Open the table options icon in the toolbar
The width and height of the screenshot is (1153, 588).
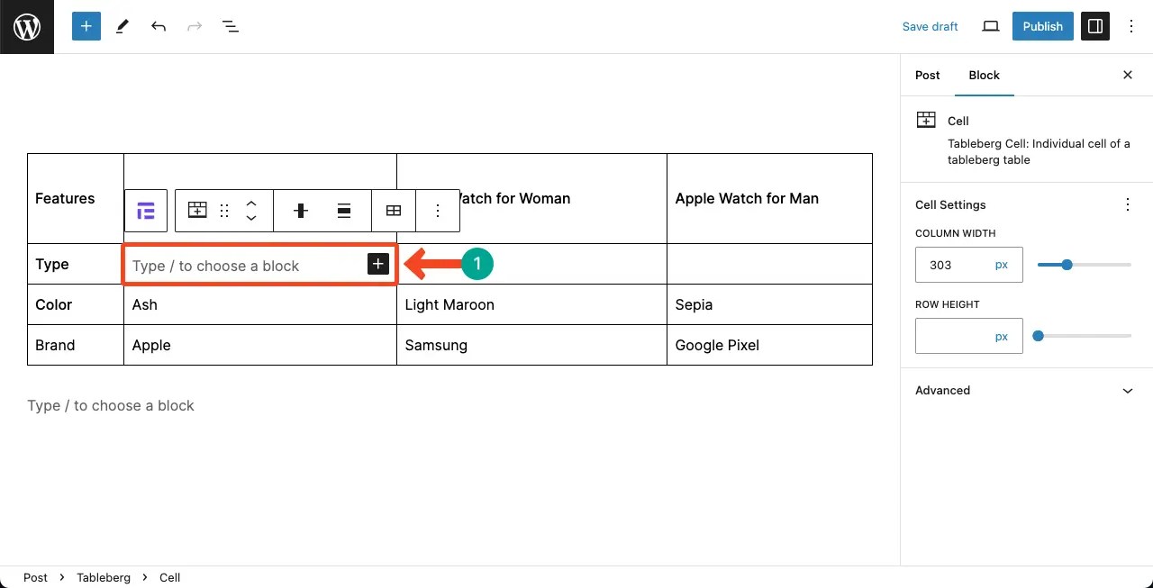(x=394, y=210)
